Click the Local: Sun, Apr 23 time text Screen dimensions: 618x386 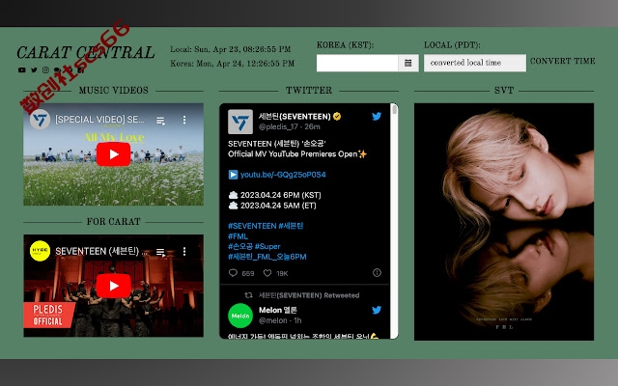[231, 49]
